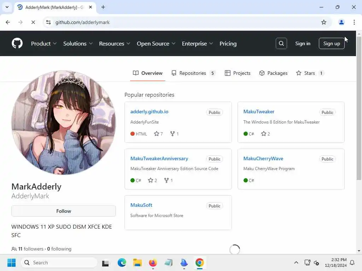Click the browser forward arrow
The width and height of the screenshot is (362, 271).
pos(20,22)
